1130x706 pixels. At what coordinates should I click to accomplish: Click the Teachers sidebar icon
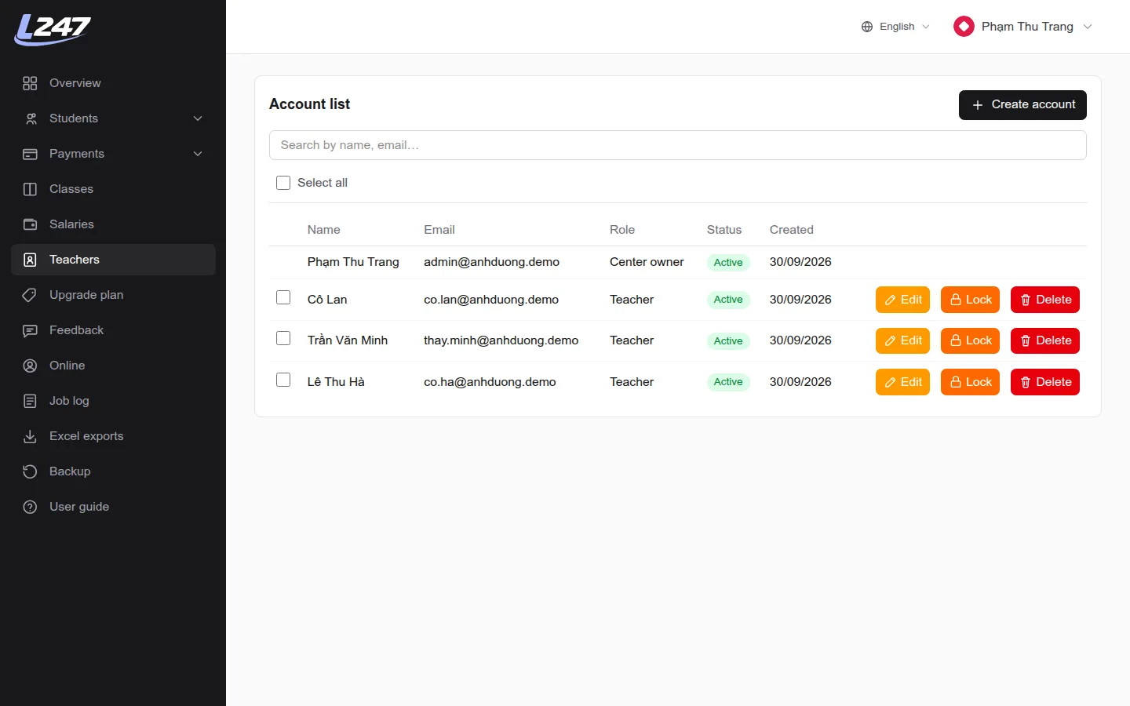(30, 260)
